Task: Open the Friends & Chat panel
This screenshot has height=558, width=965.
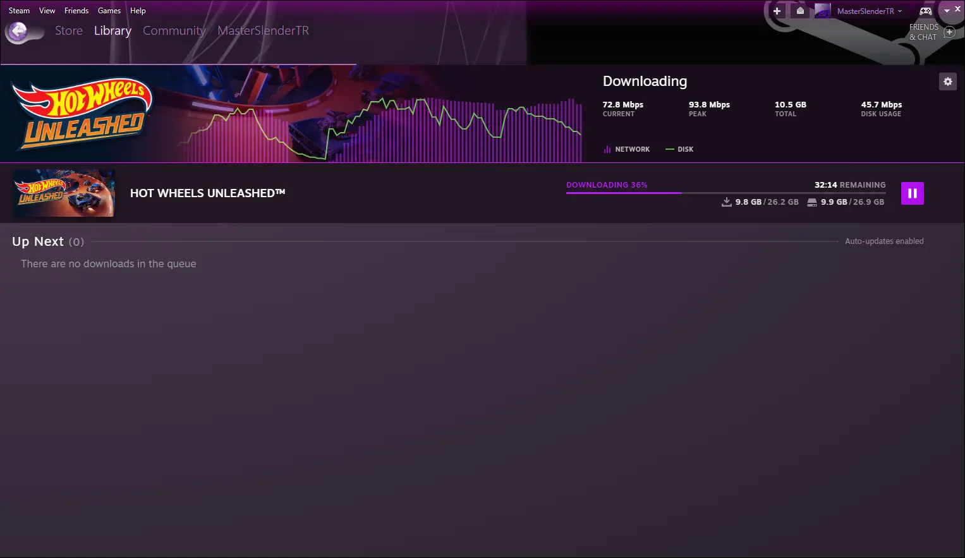Action: pos(923,32)
